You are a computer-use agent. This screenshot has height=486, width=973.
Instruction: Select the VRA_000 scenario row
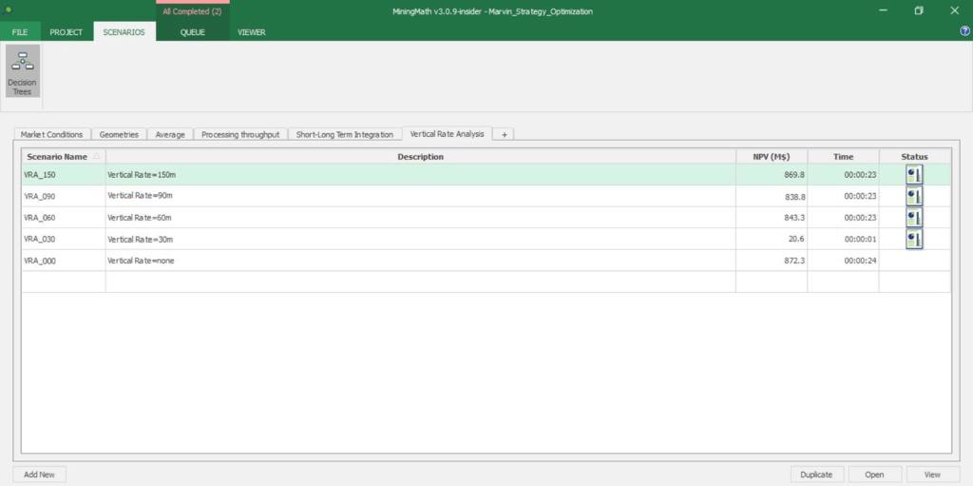[x=380, y=261]
